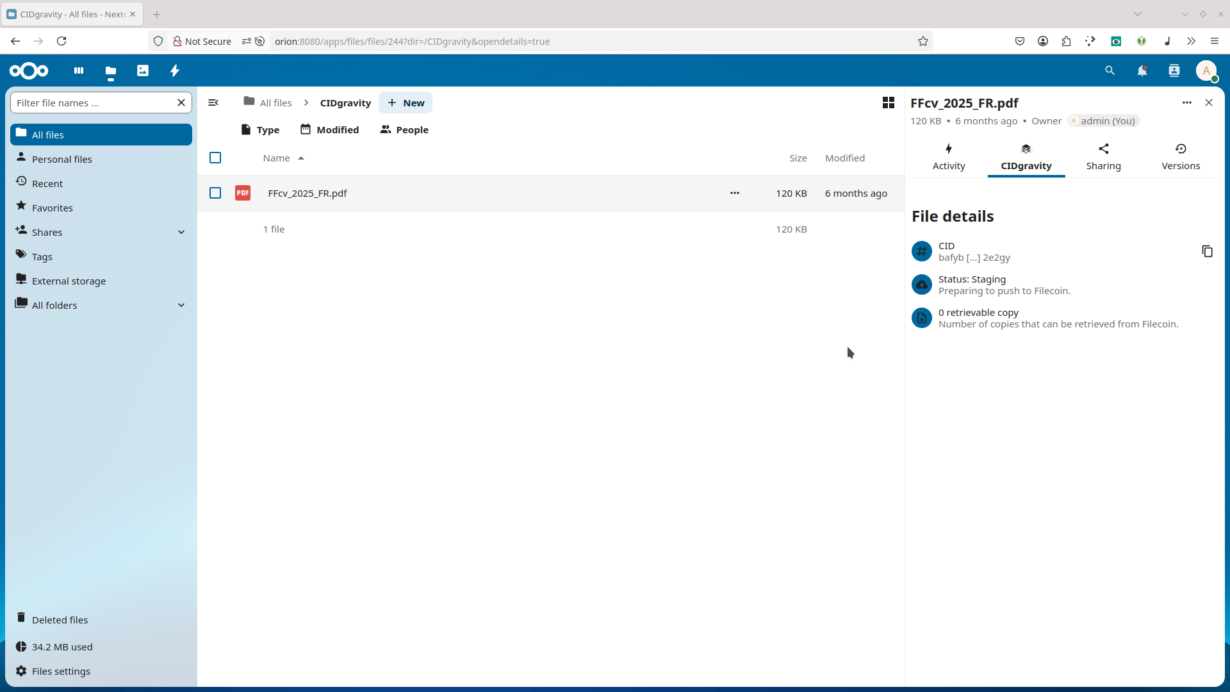1230x692 pixels.
Task: Open contacts menu icon
Action: point(1174,70)
